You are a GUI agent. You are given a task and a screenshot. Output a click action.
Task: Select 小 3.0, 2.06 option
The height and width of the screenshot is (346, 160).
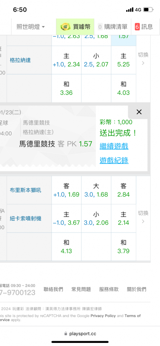coord(96,218)
